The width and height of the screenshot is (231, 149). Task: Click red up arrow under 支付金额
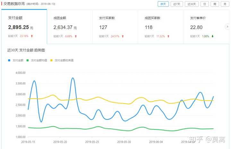[x=32, y=36]
